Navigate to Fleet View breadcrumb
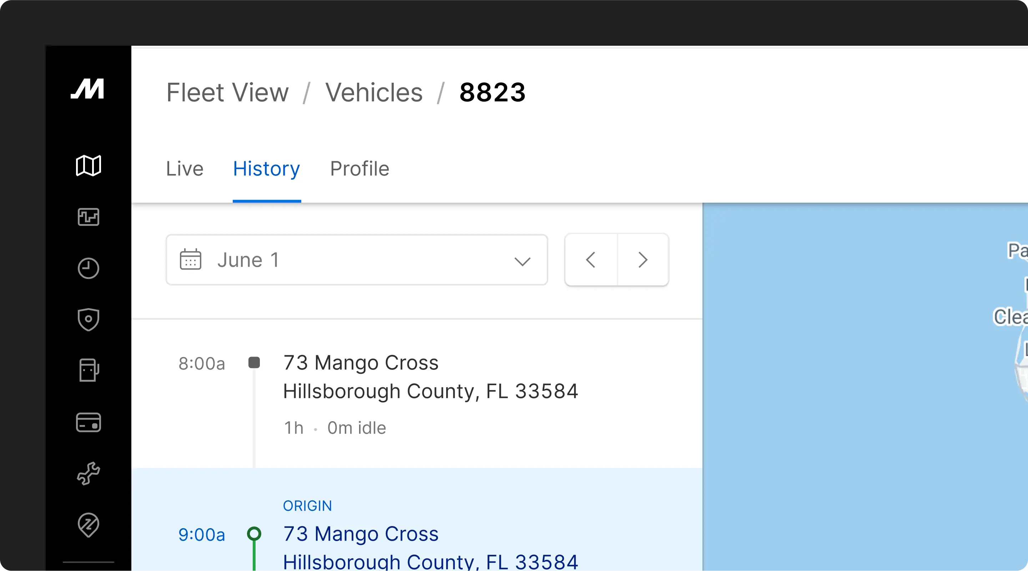Image resolution: width=1028 pixels, height=571 pixels. [227, 92]
